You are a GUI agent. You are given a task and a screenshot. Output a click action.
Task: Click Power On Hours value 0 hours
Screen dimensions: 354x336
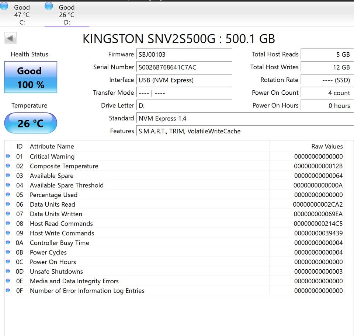pos(327,105)
